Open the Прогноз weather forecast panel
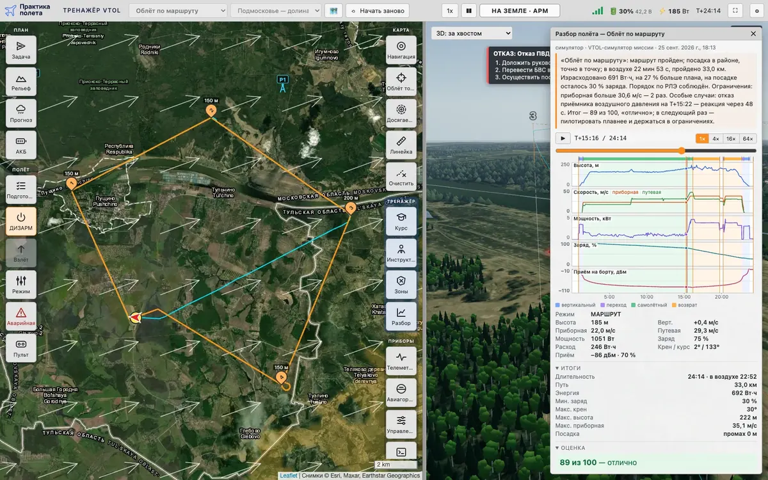 (21, 114)
